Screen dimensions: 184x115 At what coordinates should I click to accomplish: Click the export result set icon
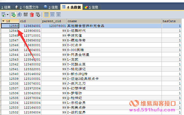(3, 15)
